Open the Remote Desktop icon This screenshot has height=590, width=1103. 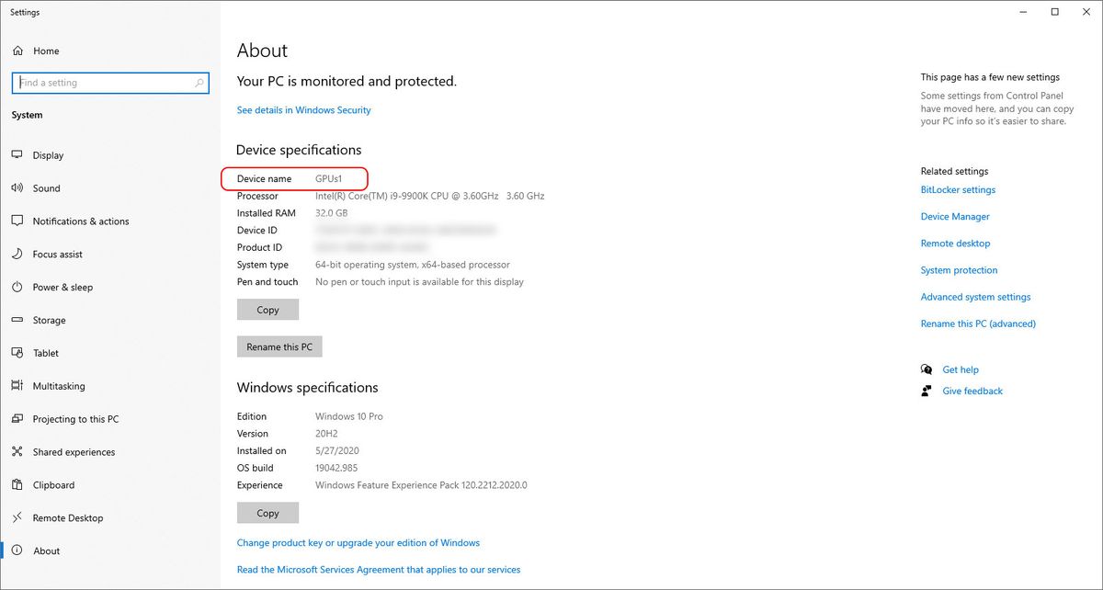click(x=17, y=518)
